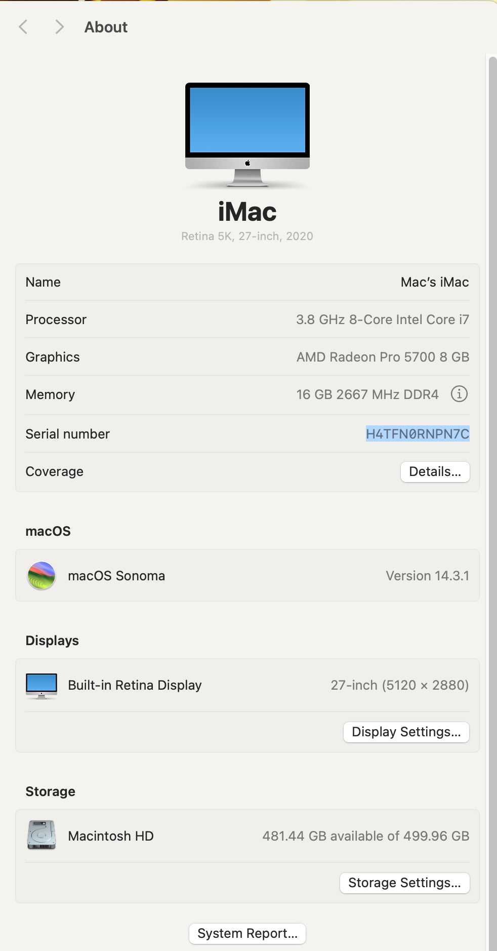
Task: Click the iMac computer image
Action: coord(247,135)
